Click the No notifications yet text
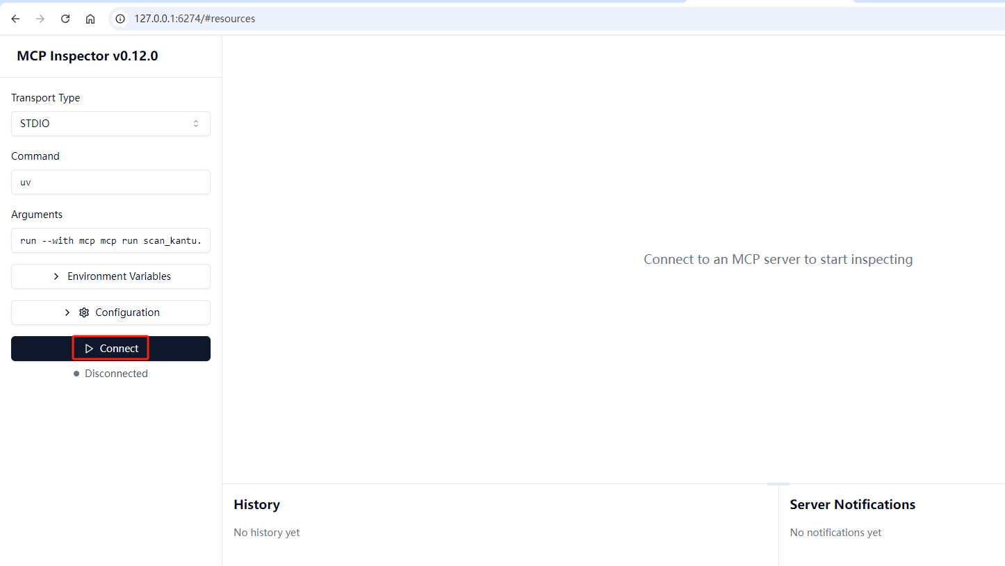 point(835,533)
